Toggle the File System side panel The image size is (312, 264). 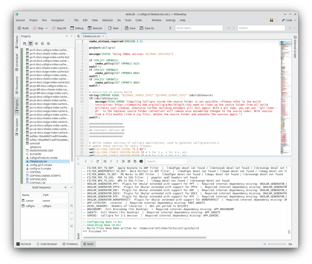pyautogui.click(x=17, y=127)
